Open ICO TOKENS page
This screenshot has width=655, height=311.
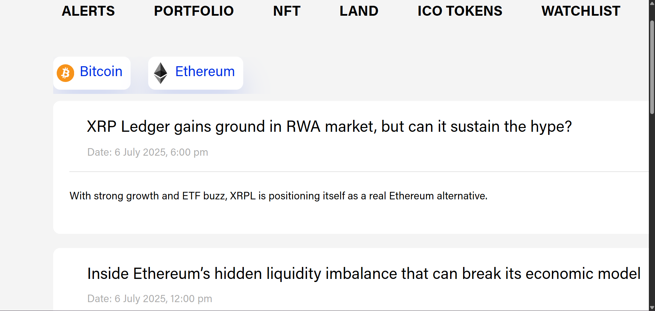tap(460, 11)
